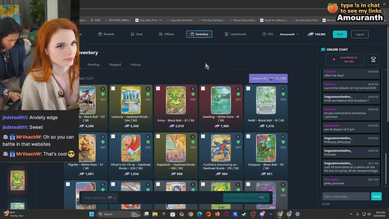Select the Deerling card checkbox
The height and width of the screenshot is (219, 389).
pos(203,89)
